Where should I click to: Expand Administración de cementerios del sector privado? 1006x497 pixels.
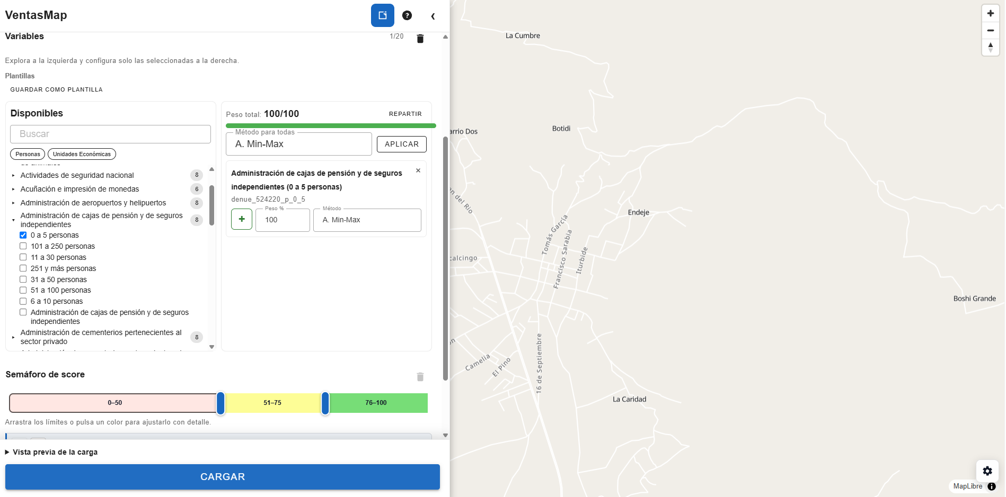(x=13, y=337)
